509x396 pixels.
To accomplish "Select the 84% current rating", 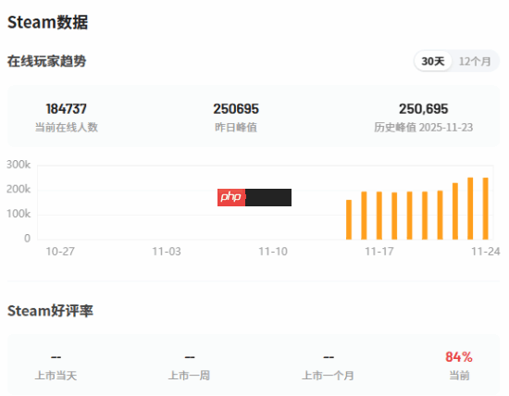I will pos(459,357).
